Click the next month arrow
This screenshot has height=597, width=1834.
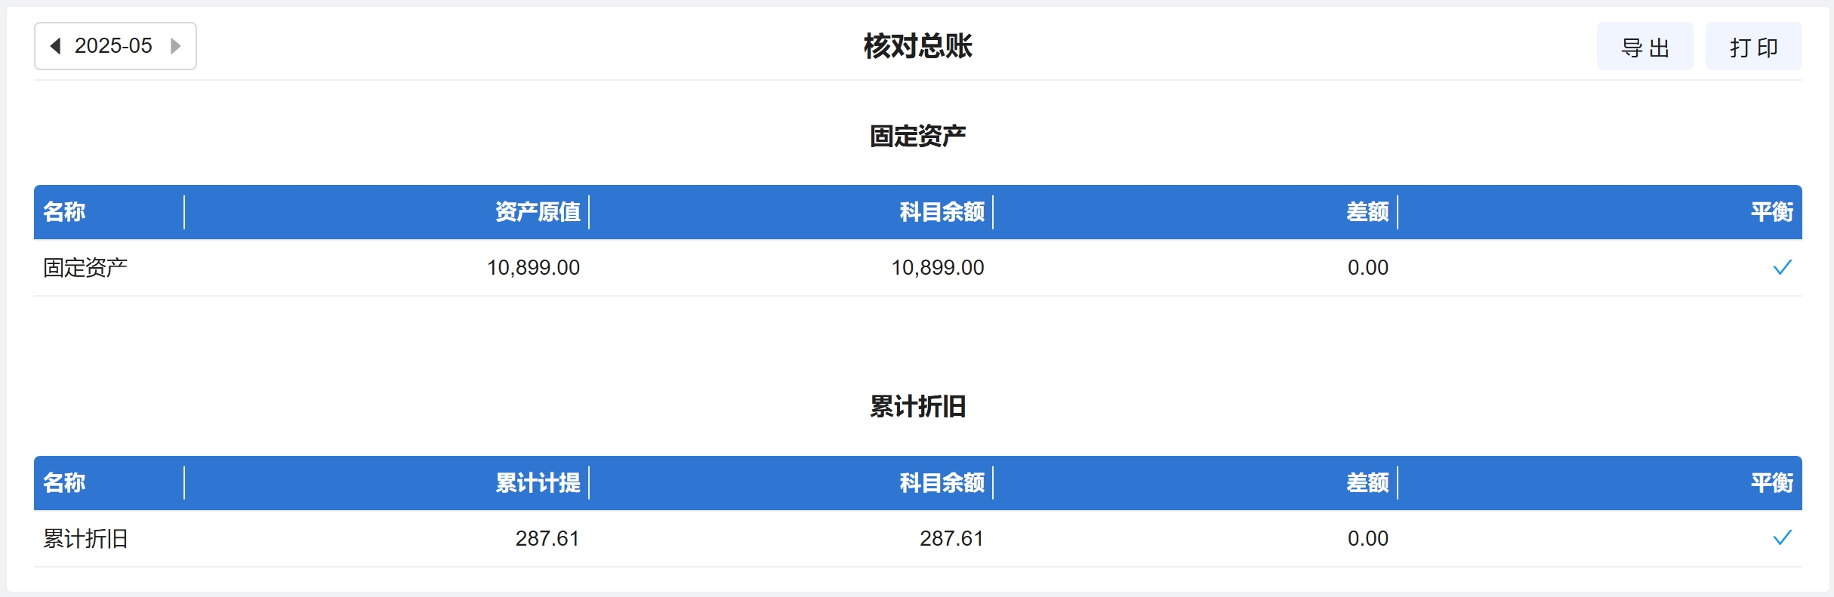(175, 46)
